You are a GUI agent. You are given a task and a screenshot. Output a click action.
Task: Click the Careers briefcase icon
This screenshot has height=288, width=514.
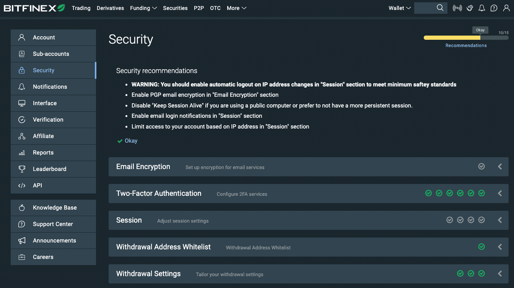22,257
